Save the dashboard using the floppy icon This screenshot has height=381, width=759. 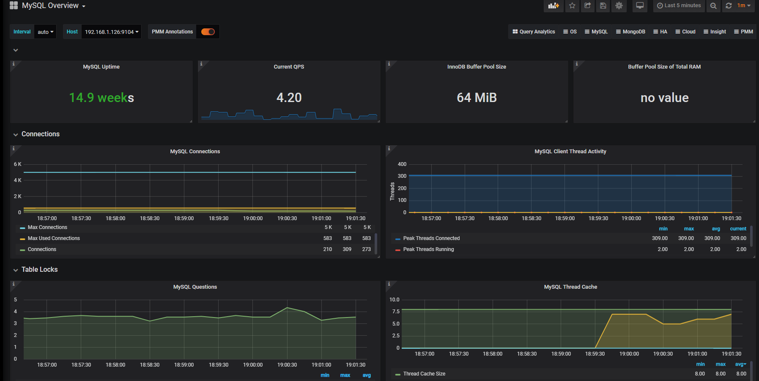click(603, 6)
